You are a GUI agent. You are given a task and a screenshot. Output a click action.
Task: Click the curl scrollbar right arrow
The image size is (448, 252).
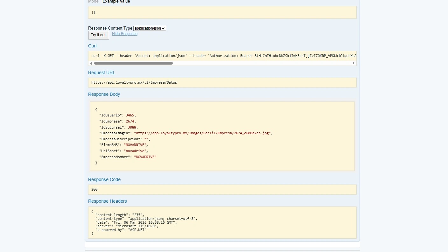353,63
